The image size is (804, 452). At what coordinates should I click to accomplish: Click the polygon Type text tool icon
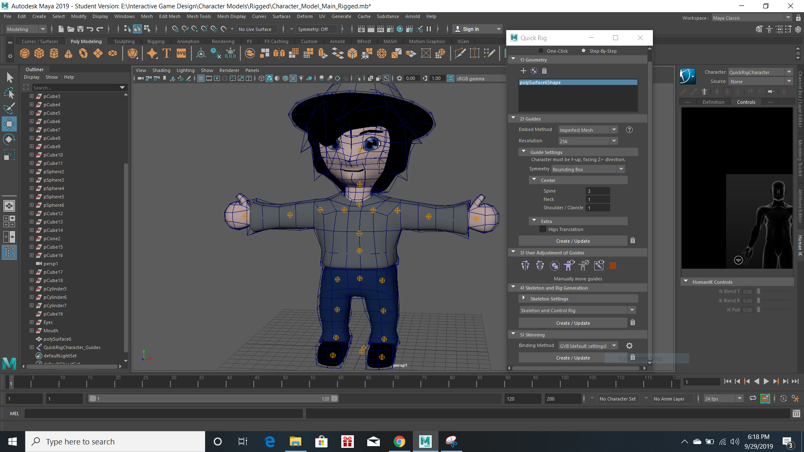(x=167, y=54)
